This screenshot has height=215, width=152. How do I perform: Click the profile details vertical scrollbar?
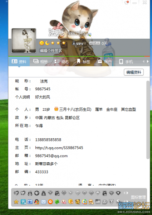(148, 120)
